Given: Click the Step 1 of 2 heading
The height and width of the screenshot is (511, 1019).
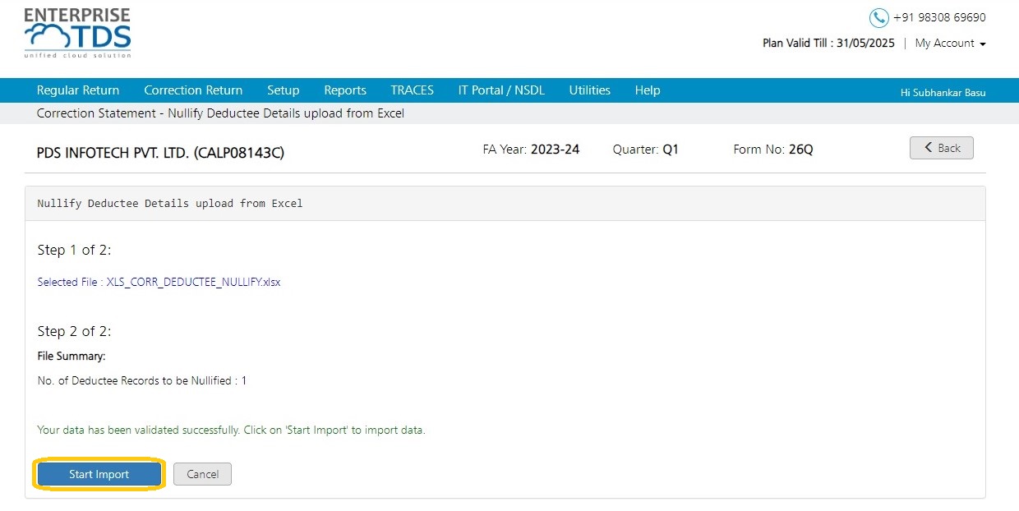Looking at the screenshot, I should click(x=74, y=250).
